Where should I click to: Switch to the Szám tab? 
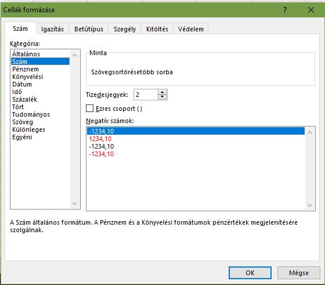[x=20, y=28]
